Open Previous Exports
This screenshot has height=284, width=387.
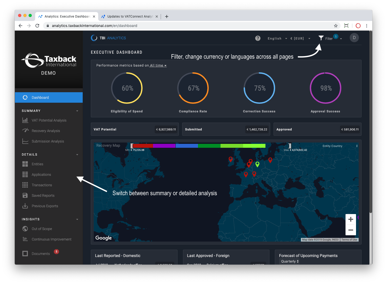pyautogui.click(x=45, y=206)
